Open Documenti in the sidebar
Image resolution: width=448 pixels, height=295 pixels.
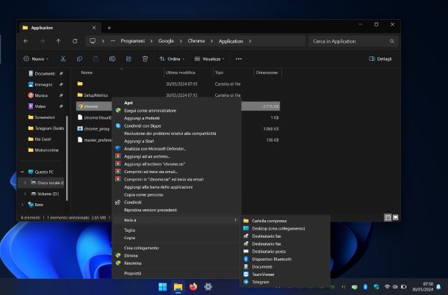coord(45,73)
